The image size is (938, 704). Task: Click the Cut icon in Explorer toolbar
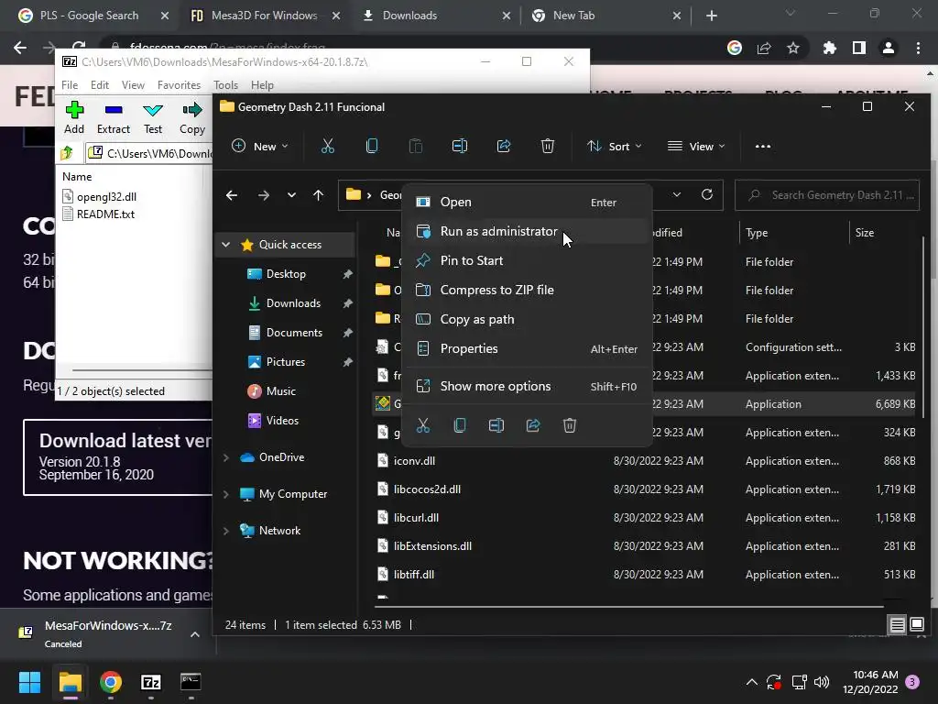point(327,146)
